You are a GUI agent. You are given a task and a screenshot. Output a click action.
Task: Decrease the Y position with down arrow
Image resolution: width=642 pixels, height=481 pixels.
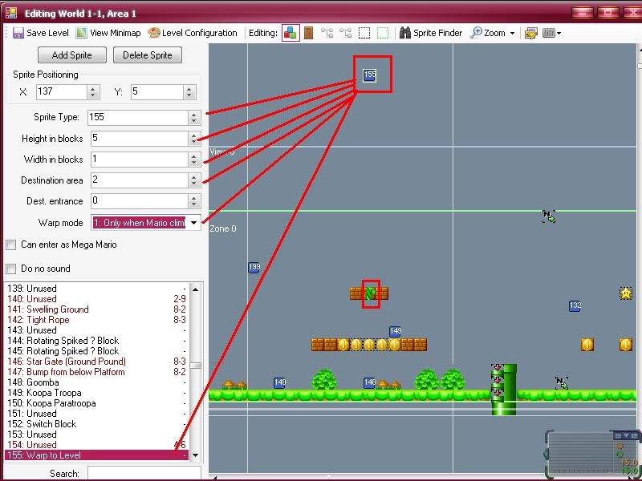point(189,95)
